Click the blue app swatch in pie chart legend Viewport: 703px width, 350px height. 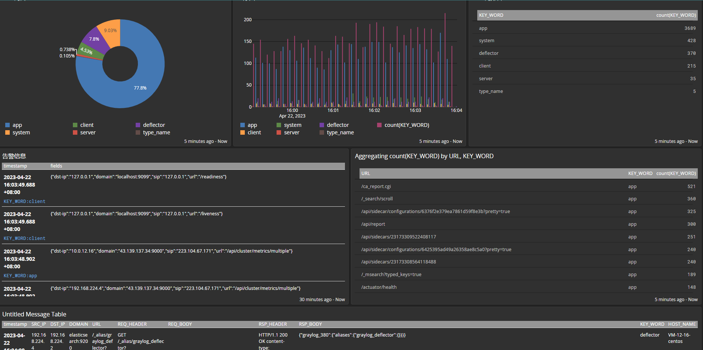[7, 125]
